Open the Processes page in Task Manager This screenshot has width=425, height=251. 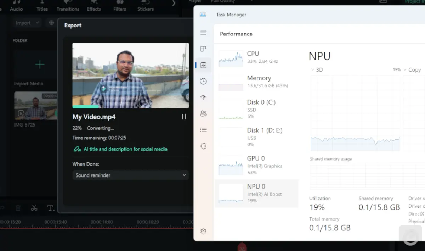click(x=203, y=49)
